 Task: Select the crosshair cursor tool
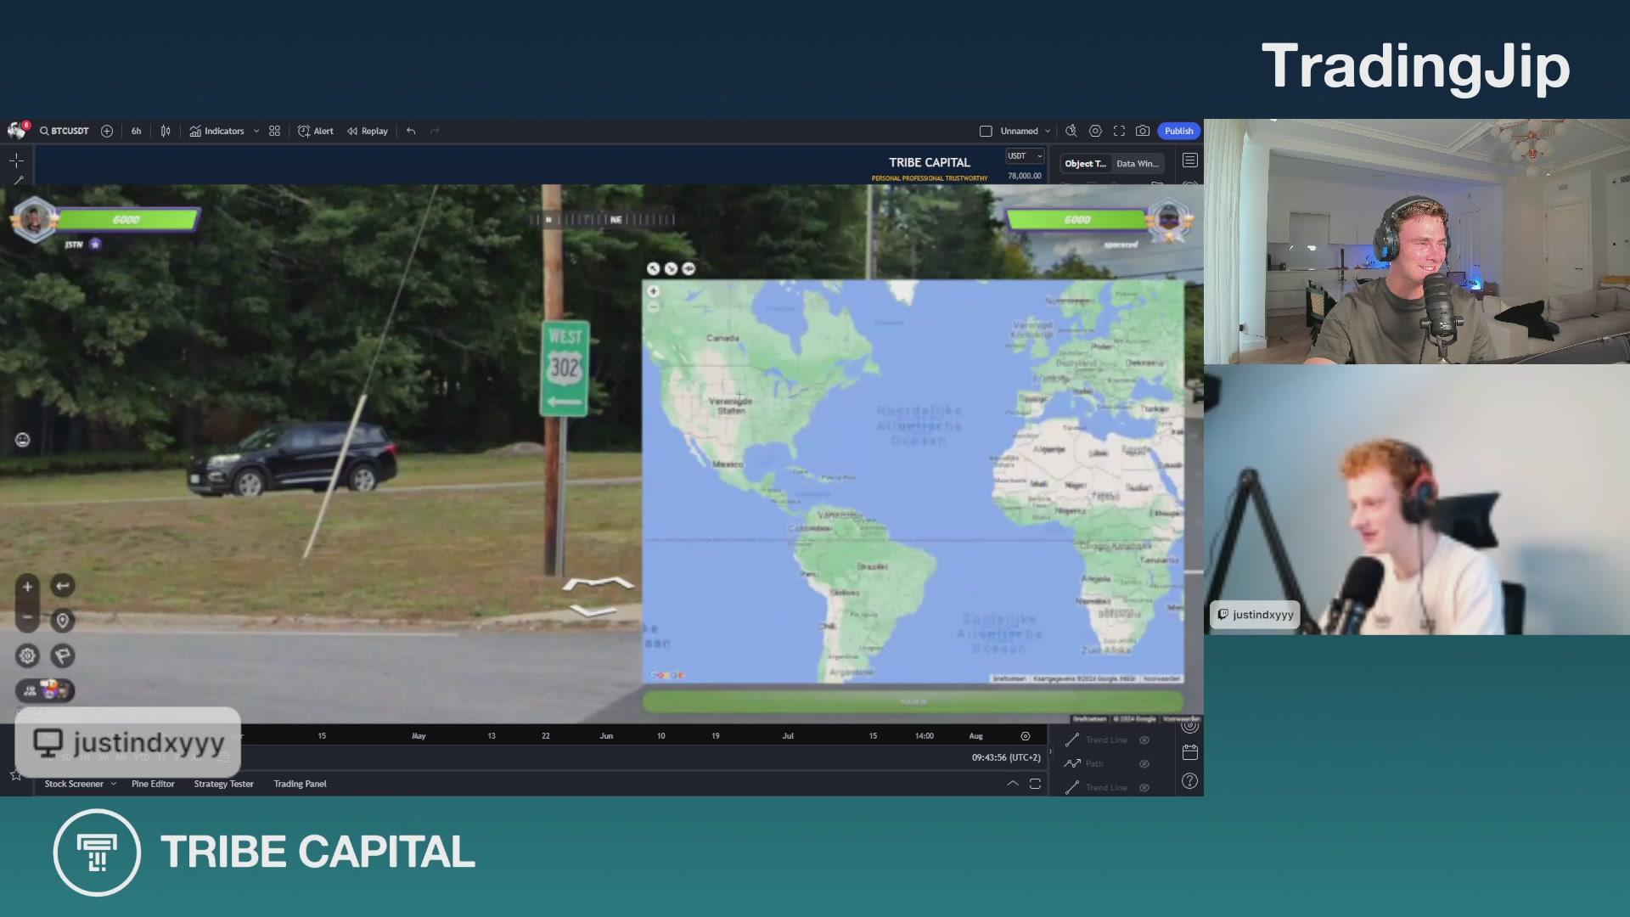[x=16, y=160]
